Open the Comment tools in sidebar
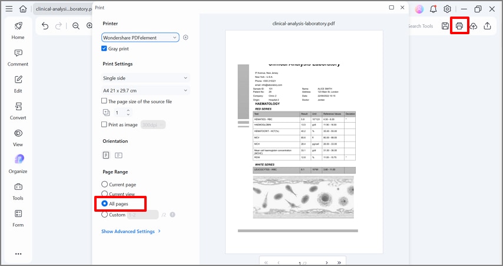The height and width of the screenshot is (266, 503). 18,58
